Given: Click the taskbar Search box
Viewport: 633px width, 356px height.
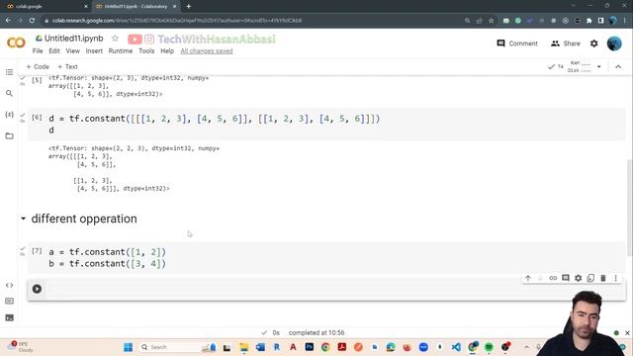Looking at the screenshot, I should pos(178,347).
